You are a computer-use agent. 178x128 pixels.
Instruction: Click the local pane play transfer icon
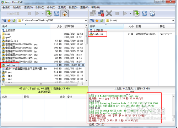[37, 13]
